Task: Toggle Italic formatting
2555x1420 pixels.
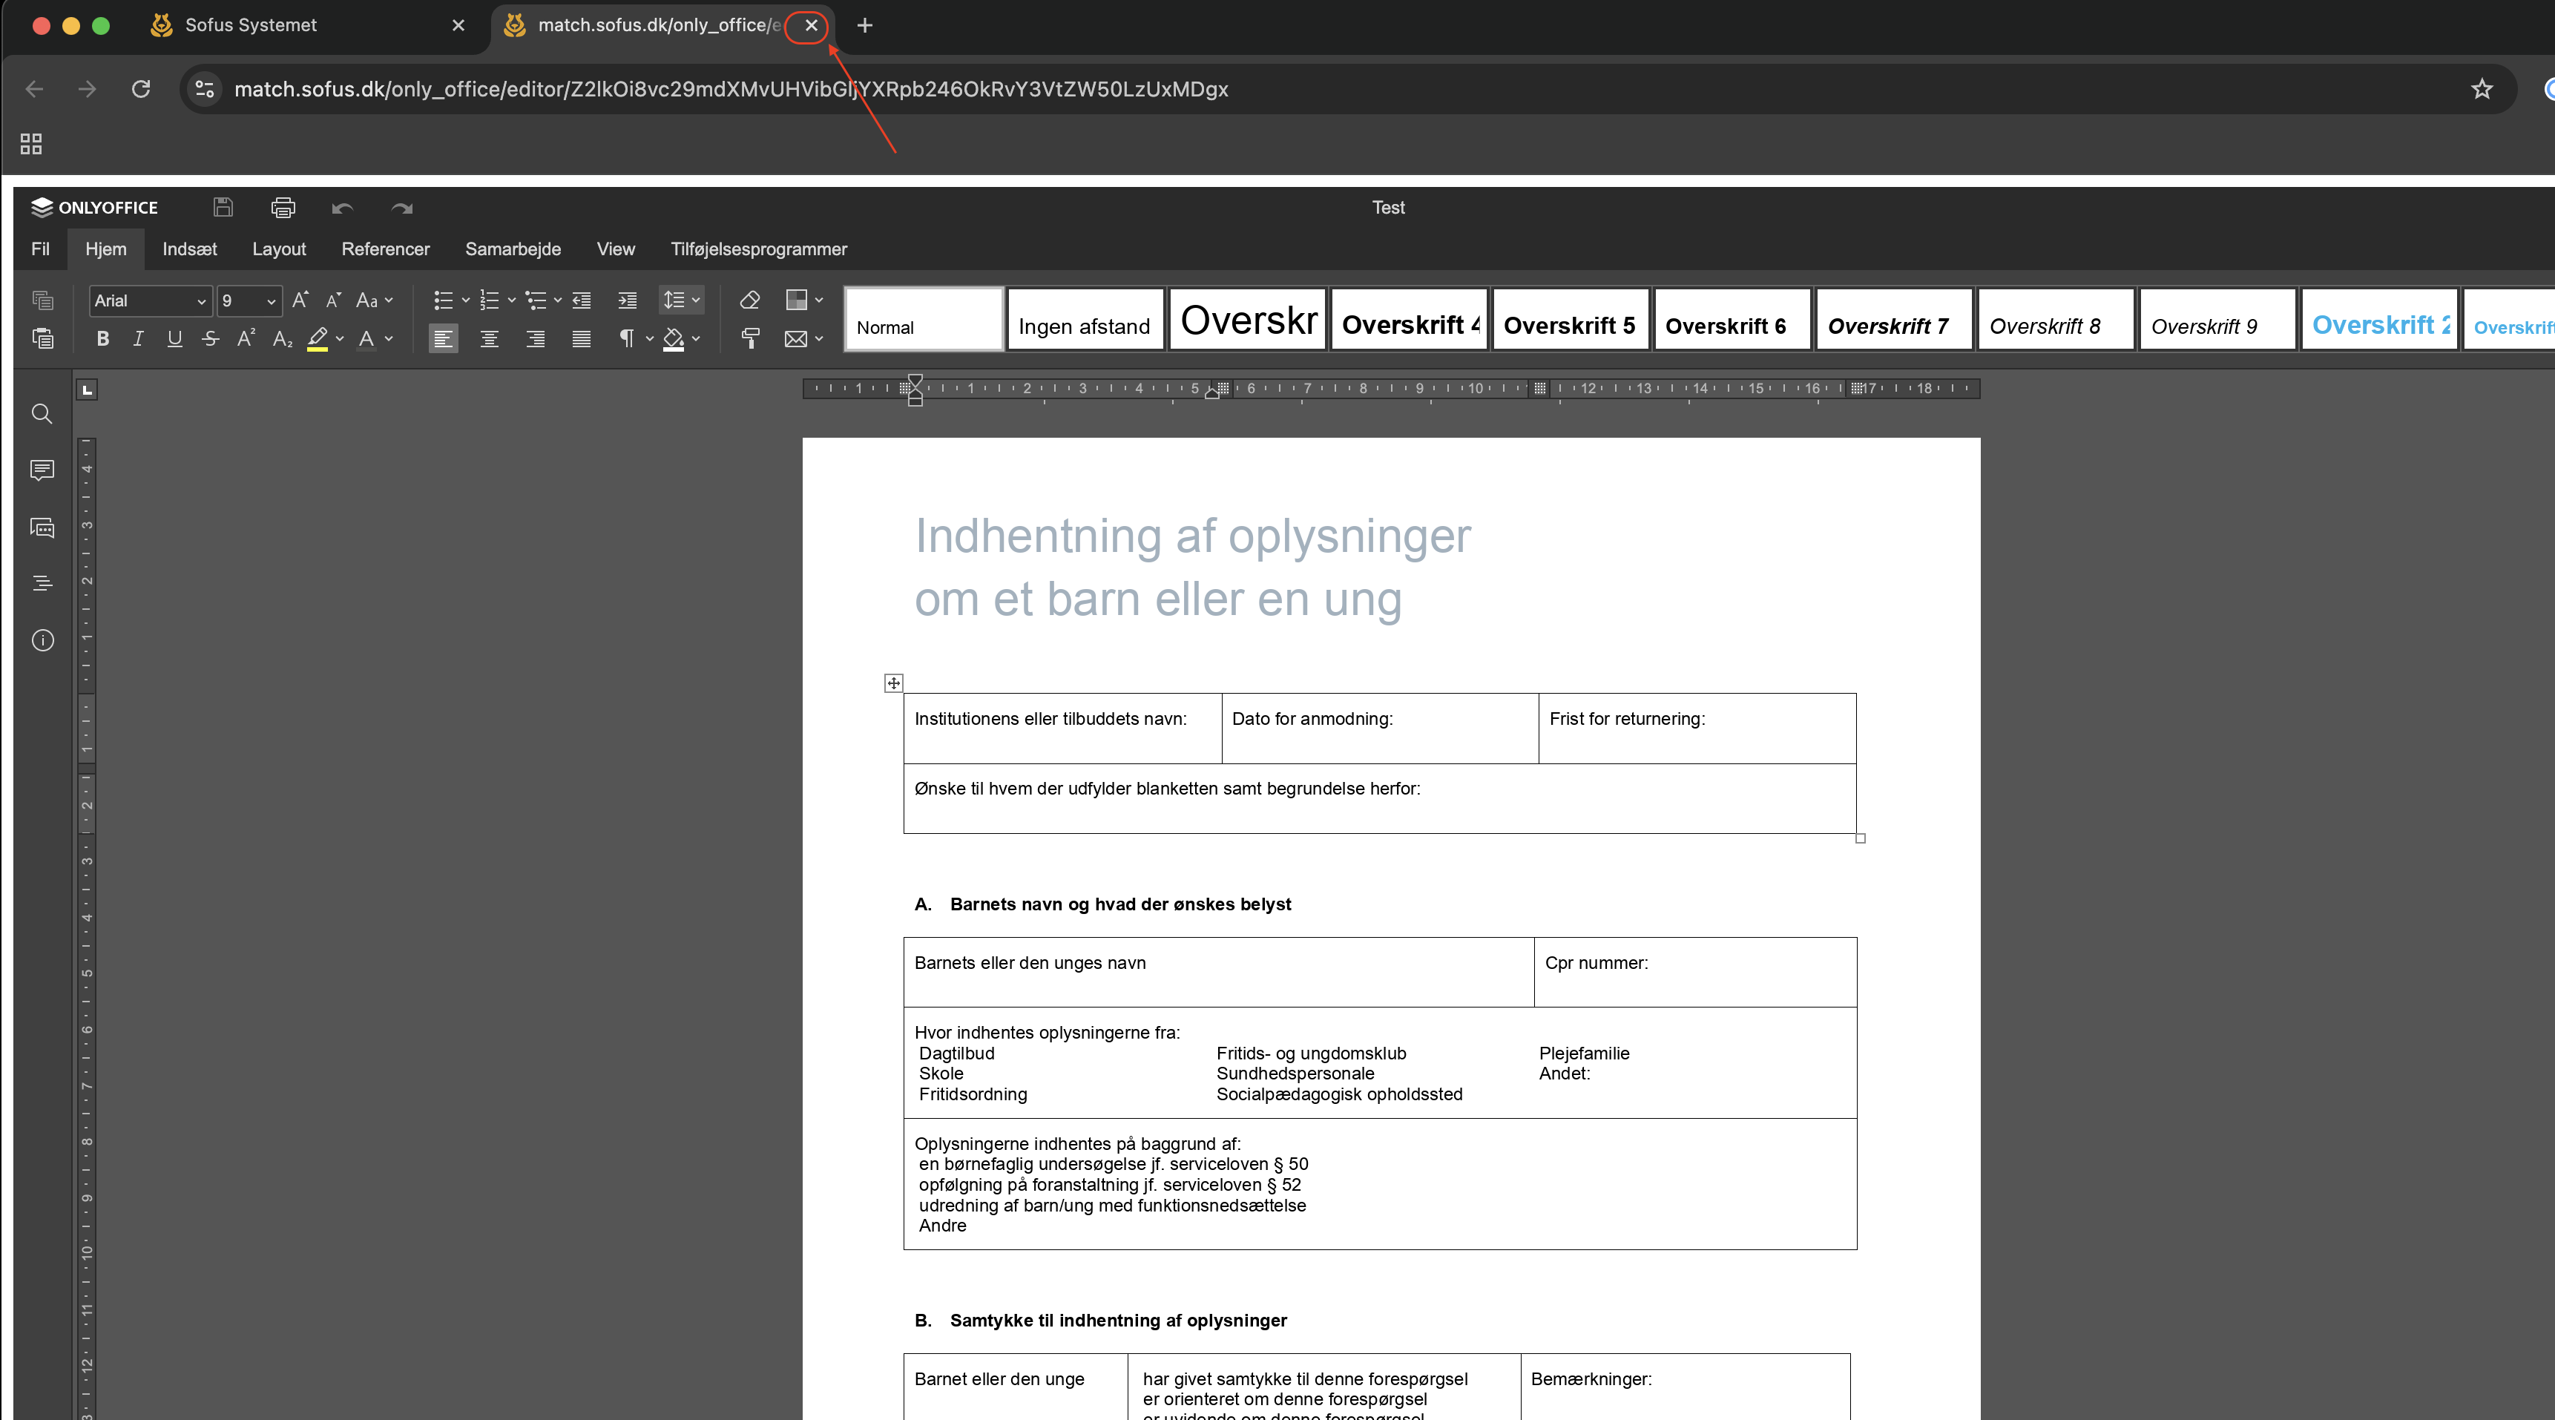Action: [x=138, y=339]
